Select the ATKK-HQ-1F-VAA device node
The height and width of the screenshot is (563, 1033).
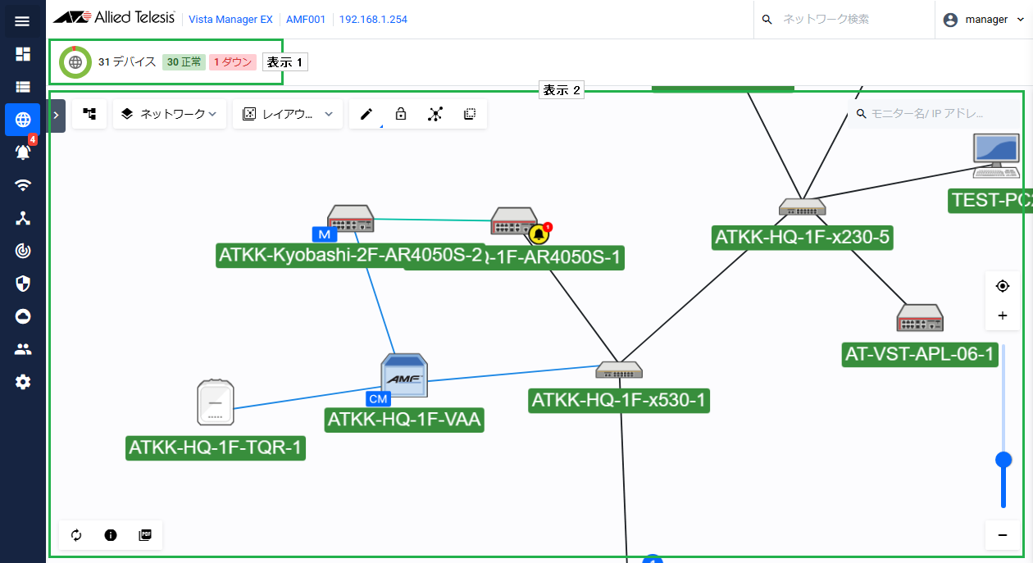click(x=403, y=377)
